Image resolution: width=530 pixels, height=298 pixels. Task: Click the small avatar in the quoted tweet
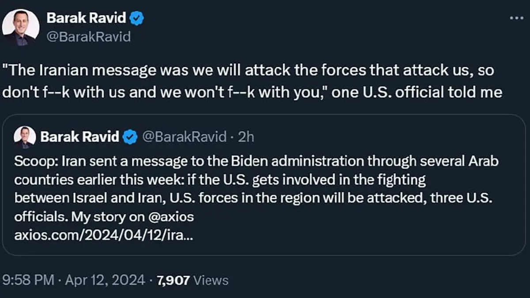[25, 137]
